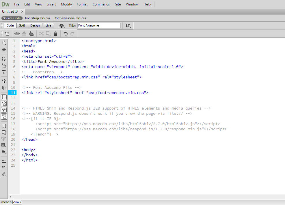
Task: Click the Save All icon
Action: point(31,33)
